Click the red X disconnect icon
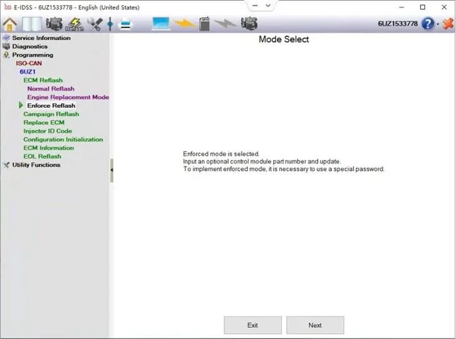The image size is (456, 339). 448,24
